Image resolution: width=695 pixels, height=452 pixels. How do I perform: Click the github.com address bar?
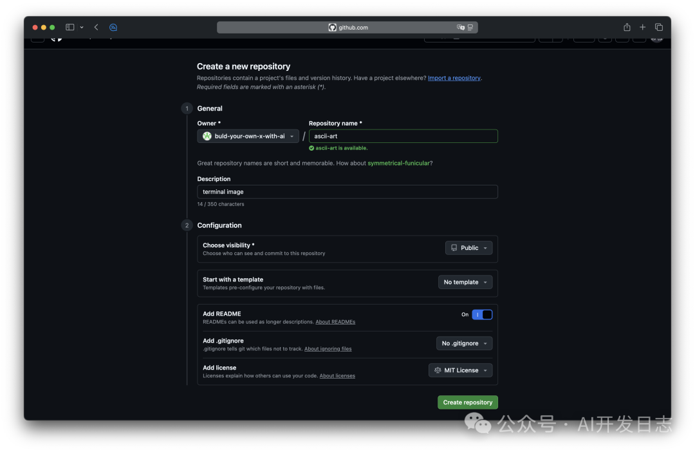click(x=347, y=27)
